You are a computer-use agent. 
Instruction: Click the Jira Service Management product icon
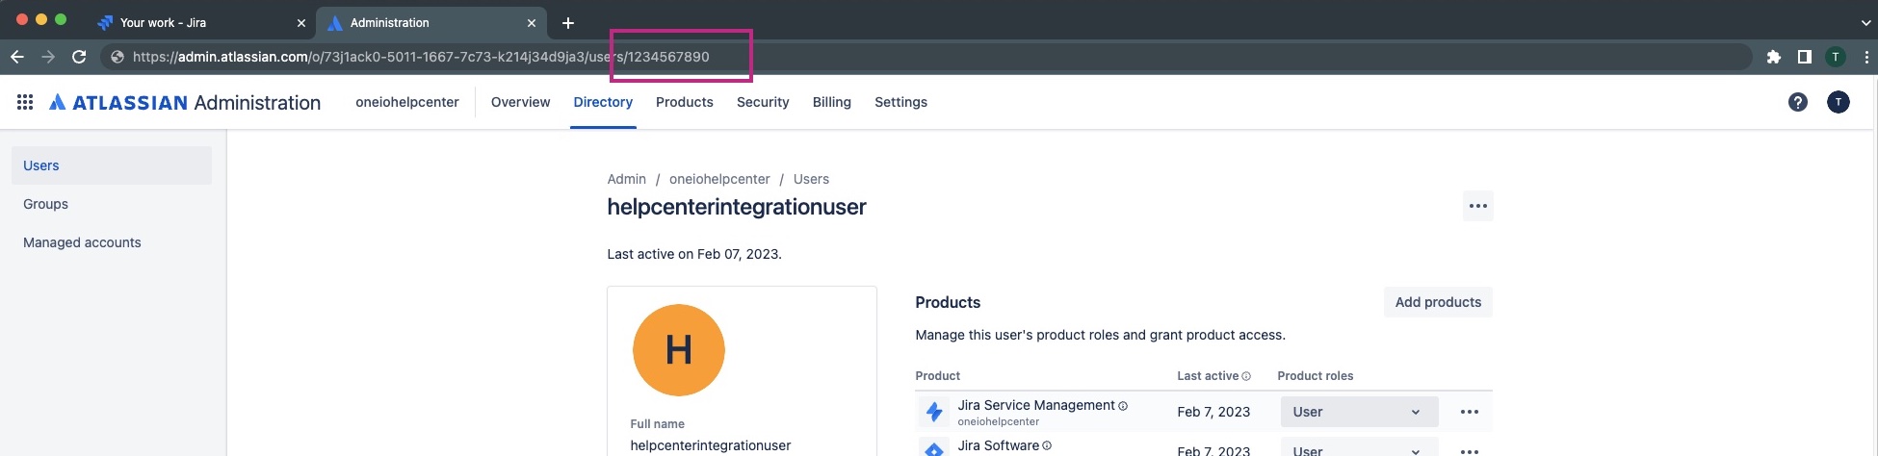tap(934, 412)
